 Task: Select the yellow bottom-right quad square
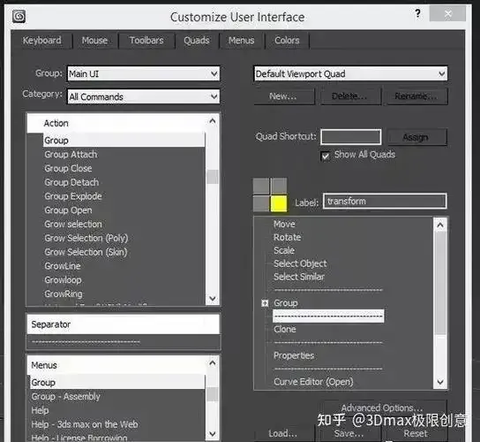pos(279,203)
